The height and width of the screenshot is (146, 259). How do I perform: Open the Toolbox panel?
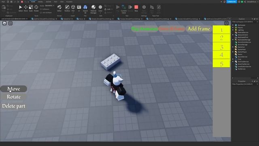click(x=67, y=8)
